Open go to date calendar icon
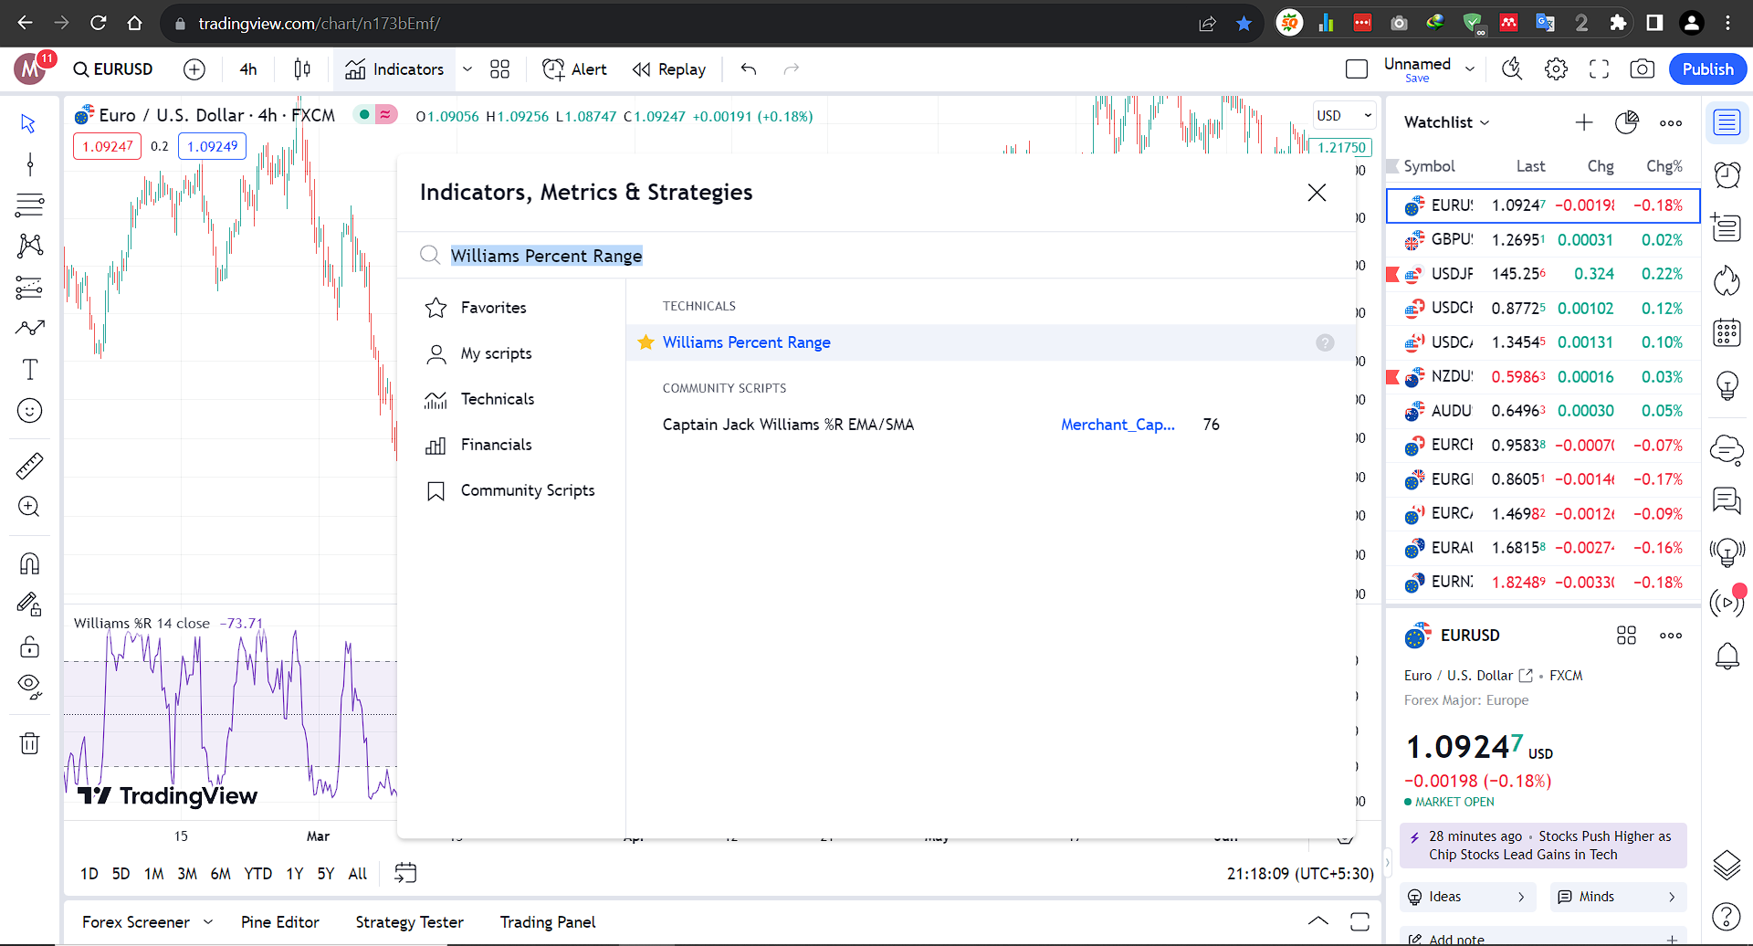1753x946 pixels. coord(405,873)
